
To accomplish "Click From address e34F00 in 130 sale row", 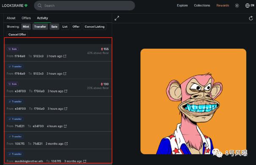I will click(20, 91).
